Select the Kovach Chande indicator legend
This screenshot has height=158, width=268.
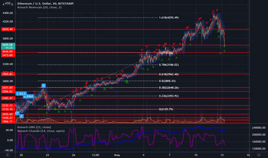41,131
